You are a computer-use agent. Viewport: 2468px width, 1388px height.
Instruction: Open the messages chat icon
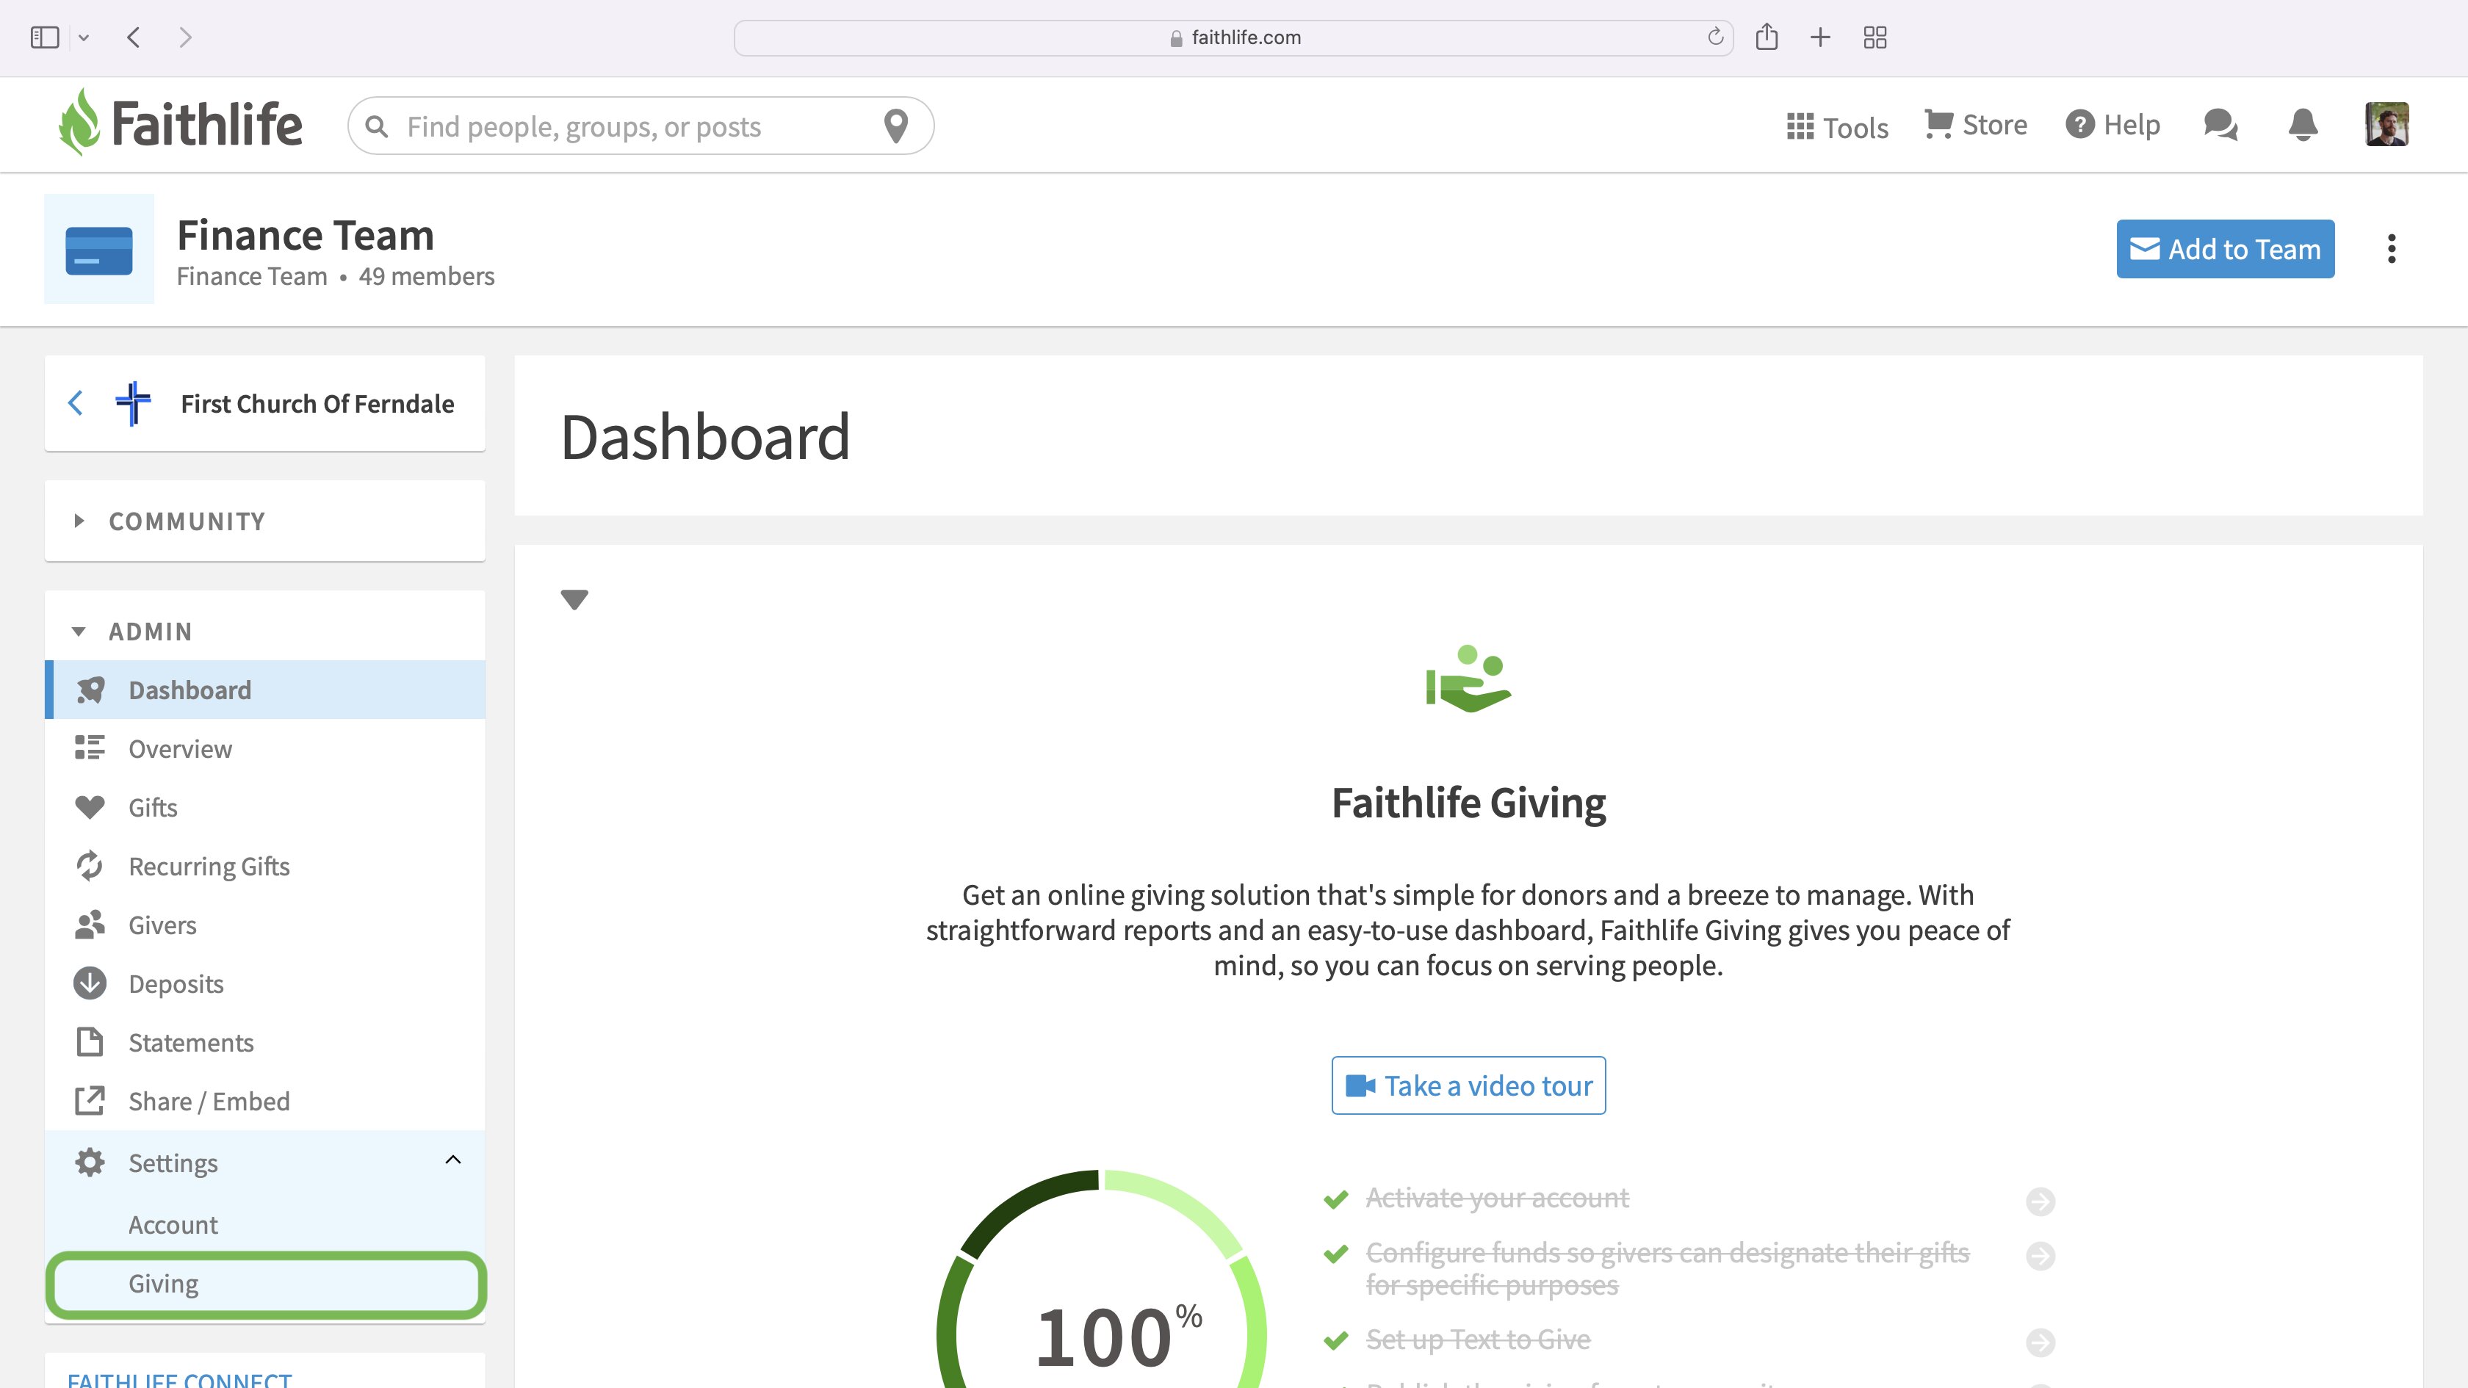(x=2220, y=125)
